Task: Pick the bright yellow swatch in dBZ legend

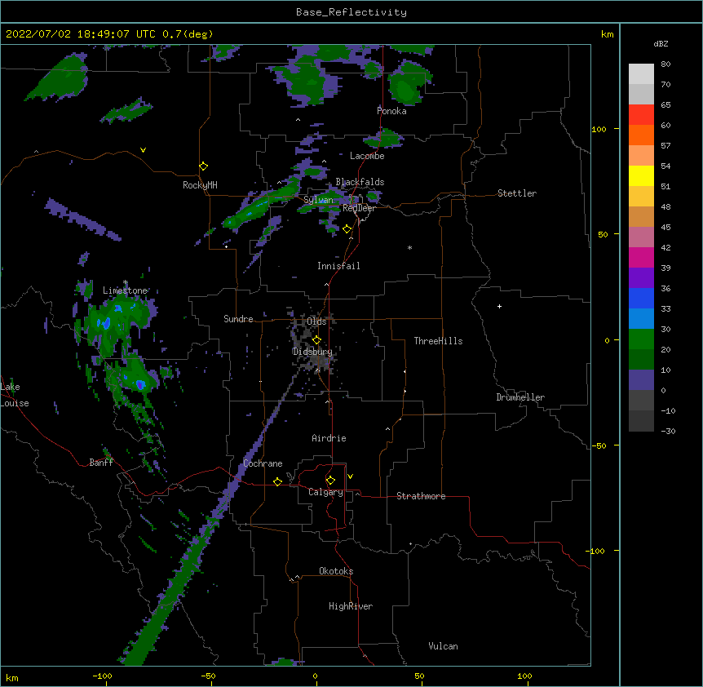Action: pyautogui.click(x=641, y=176)
